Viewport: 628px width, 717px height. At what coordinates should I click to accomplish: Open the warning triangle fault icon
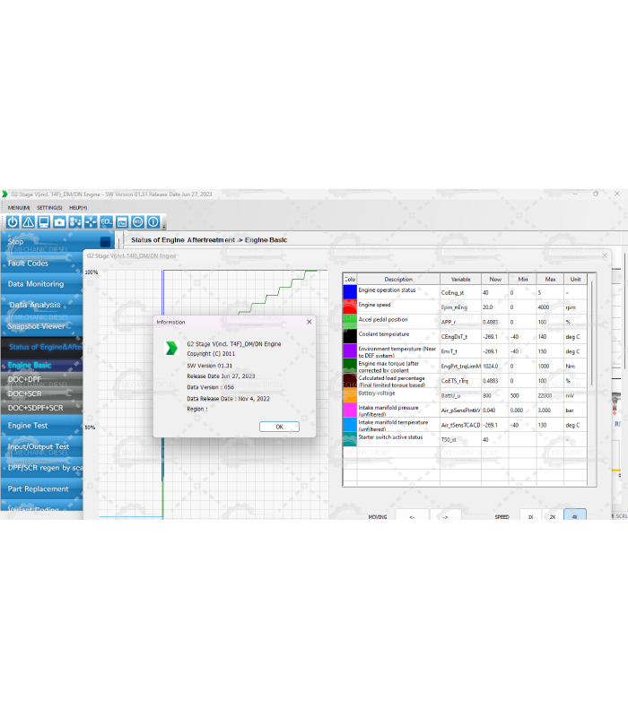[28, 221]
